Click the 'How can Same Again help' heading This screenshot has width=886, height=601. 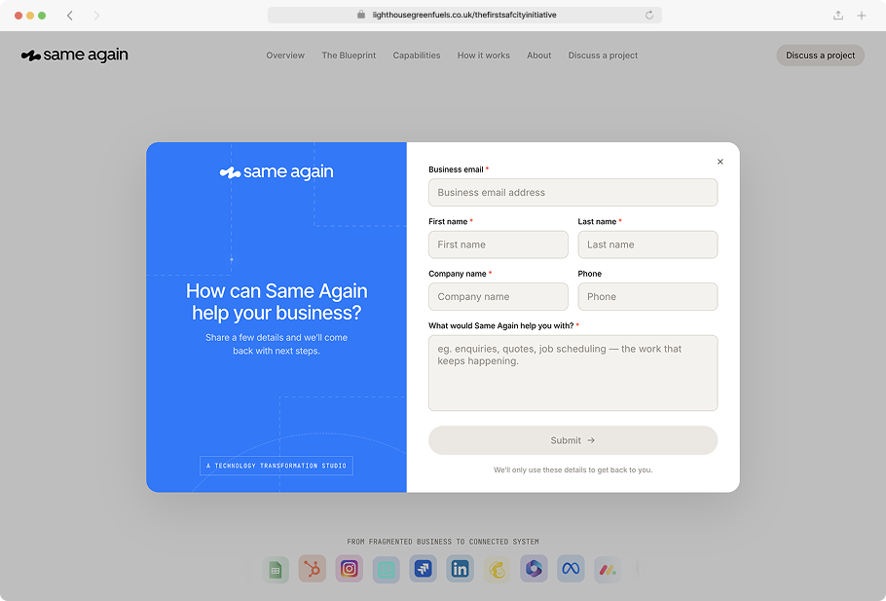click(277, 302)
